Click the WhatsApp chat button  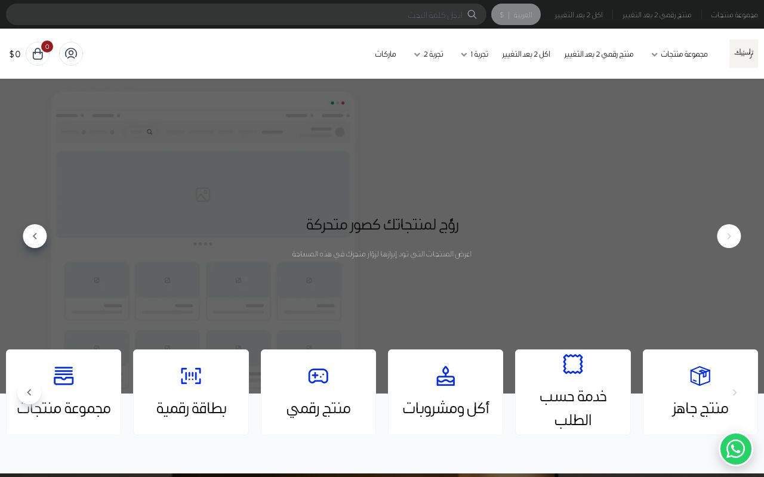click(x=735, y=449)
